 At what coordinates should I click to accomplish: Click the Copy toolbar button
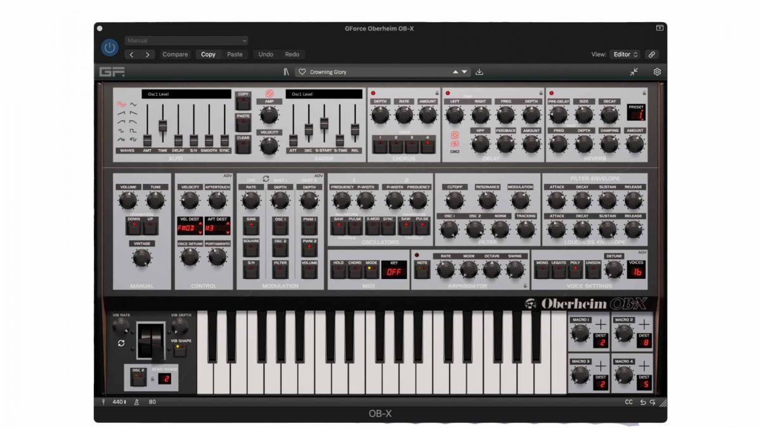(208, 55)
